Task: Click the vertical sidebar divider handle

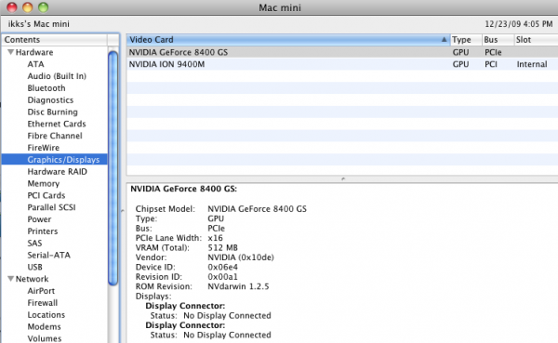Action: (x=123, y=211)
